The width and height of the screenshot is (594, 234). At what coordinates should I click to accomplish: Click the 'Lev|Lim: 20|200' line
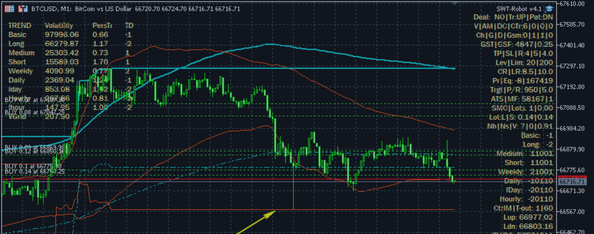click(524, 62)
